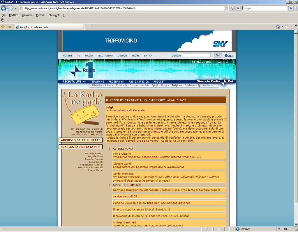Screen dimensions: 298x232
Task: Open the Modifica menu
Action: (x=14, y=15)
